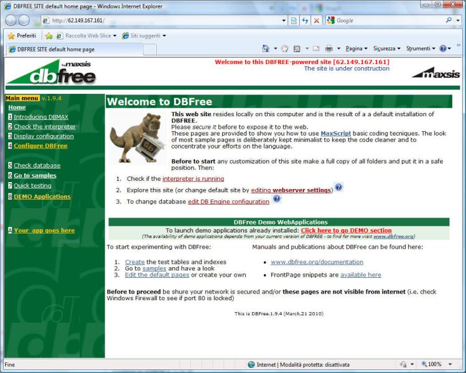Image resolution: width=466 pixels, height=373 pixels.
Task: Open the address bar history dropdown
Action: [x=284, y=21]
